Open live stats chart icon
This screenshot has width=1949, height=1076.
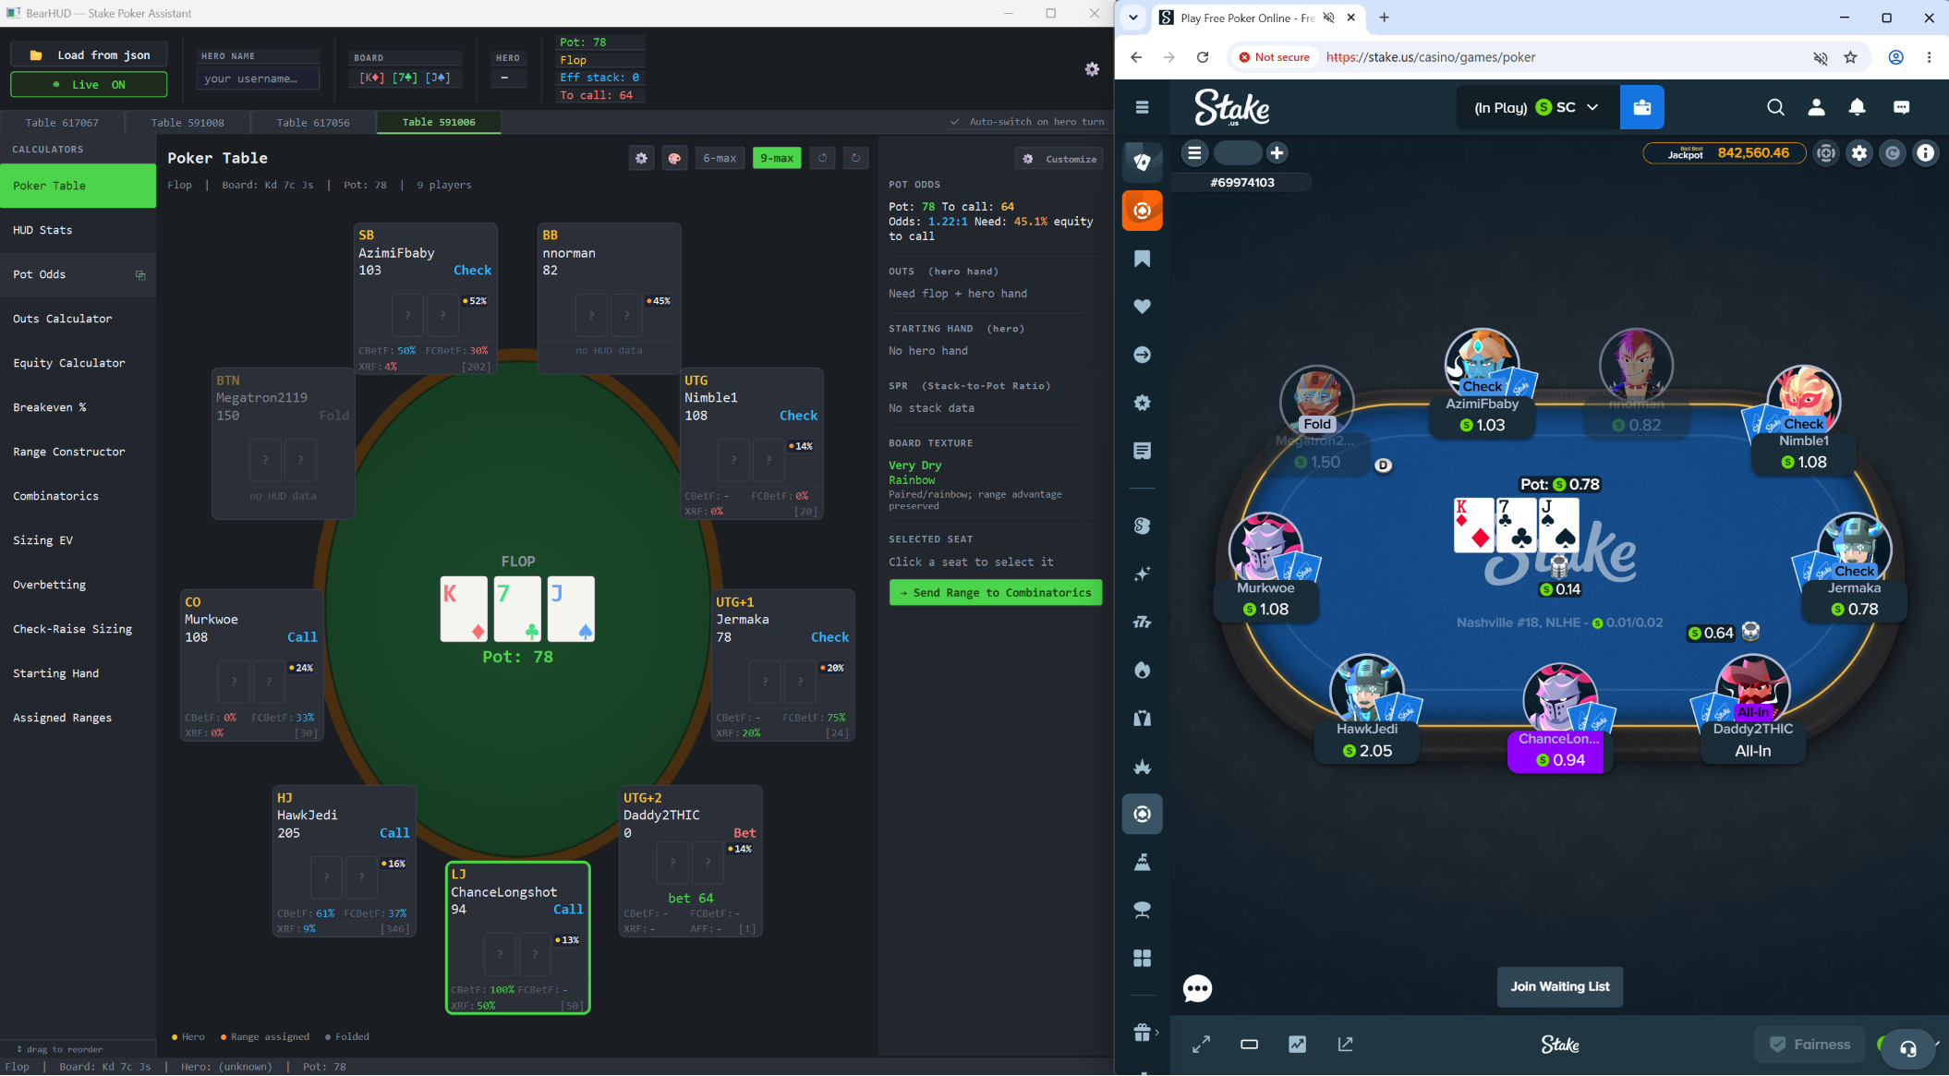1297,1044
